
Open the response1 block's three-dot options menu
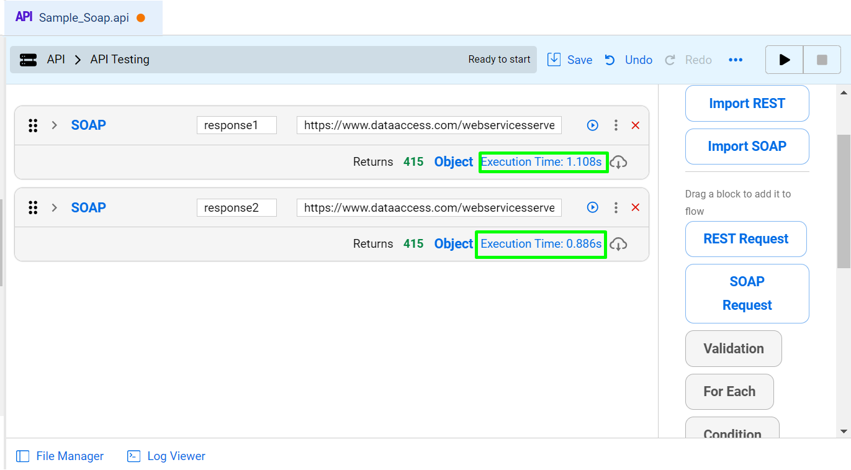(616, 125)
